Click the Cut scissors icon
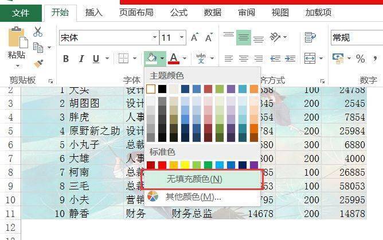Screen dimensions: 383x240 (x=38, y=32)
